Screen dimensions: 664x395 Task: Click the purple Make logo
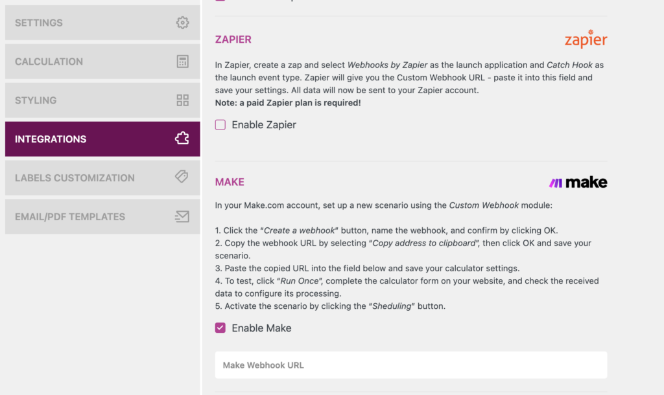coord(578,183)
